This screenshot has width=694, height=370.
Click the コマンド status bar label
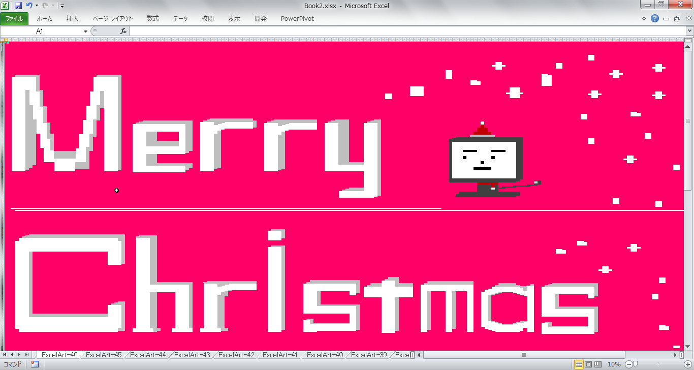pyautogui.click(x=13, y=364)
